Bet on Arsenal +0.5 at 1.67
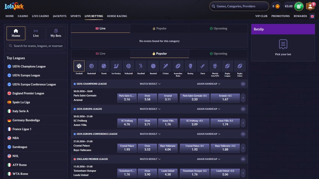319x179 pixels. pyautogui.click(x=225, y=98)
